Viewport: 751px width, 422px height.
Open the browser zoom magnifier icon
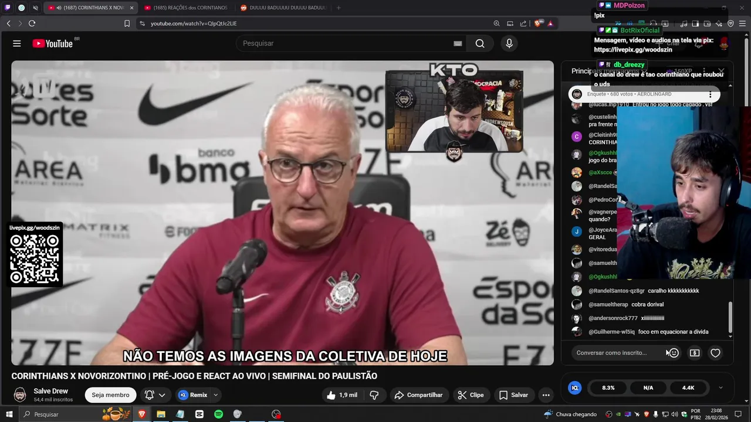tap(496, 23)
